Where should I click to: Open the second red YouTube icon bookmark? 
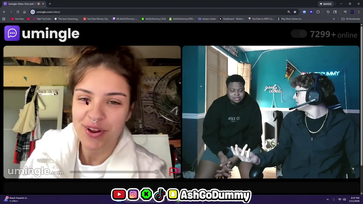pyautogui.click(x=28, y=19)
